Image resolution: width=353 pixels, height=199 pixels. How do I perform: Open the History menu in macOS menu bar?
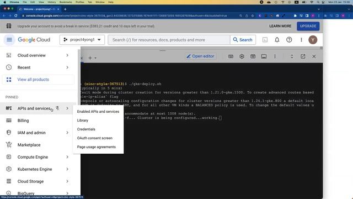52,2
